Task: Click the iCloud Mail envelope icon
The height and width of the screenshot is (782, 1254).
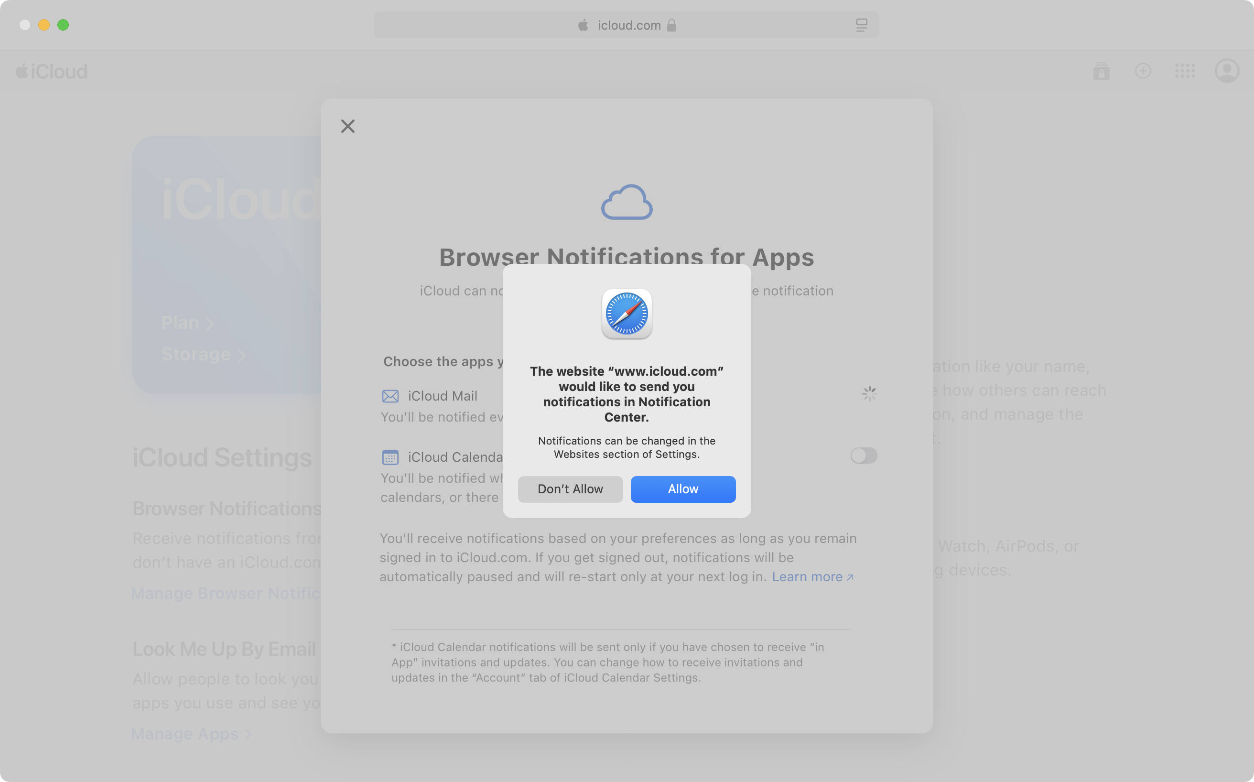Action: pyautogui.click(x=390, y=396)
